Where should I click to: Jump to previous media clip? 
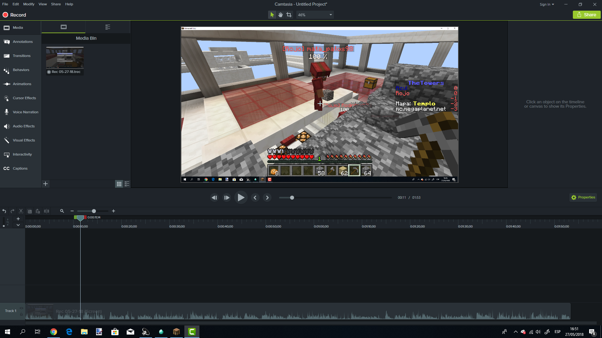[255, 197]
